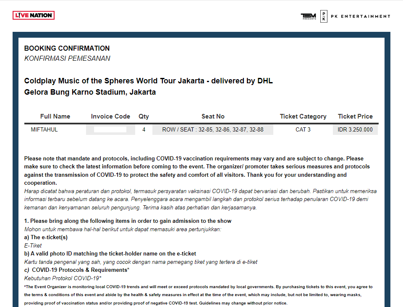
Task: Click the 'Kebutuhan Protokol COVID-19*' line
Action: [63, 278]
